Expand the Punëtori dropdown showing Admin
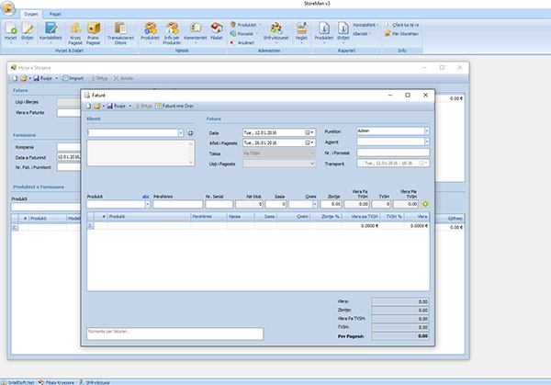 click(x=427, y=131)
